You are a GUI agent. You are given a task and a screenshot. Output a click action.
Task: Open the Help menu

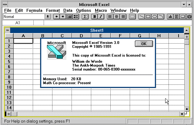point(134,11)
